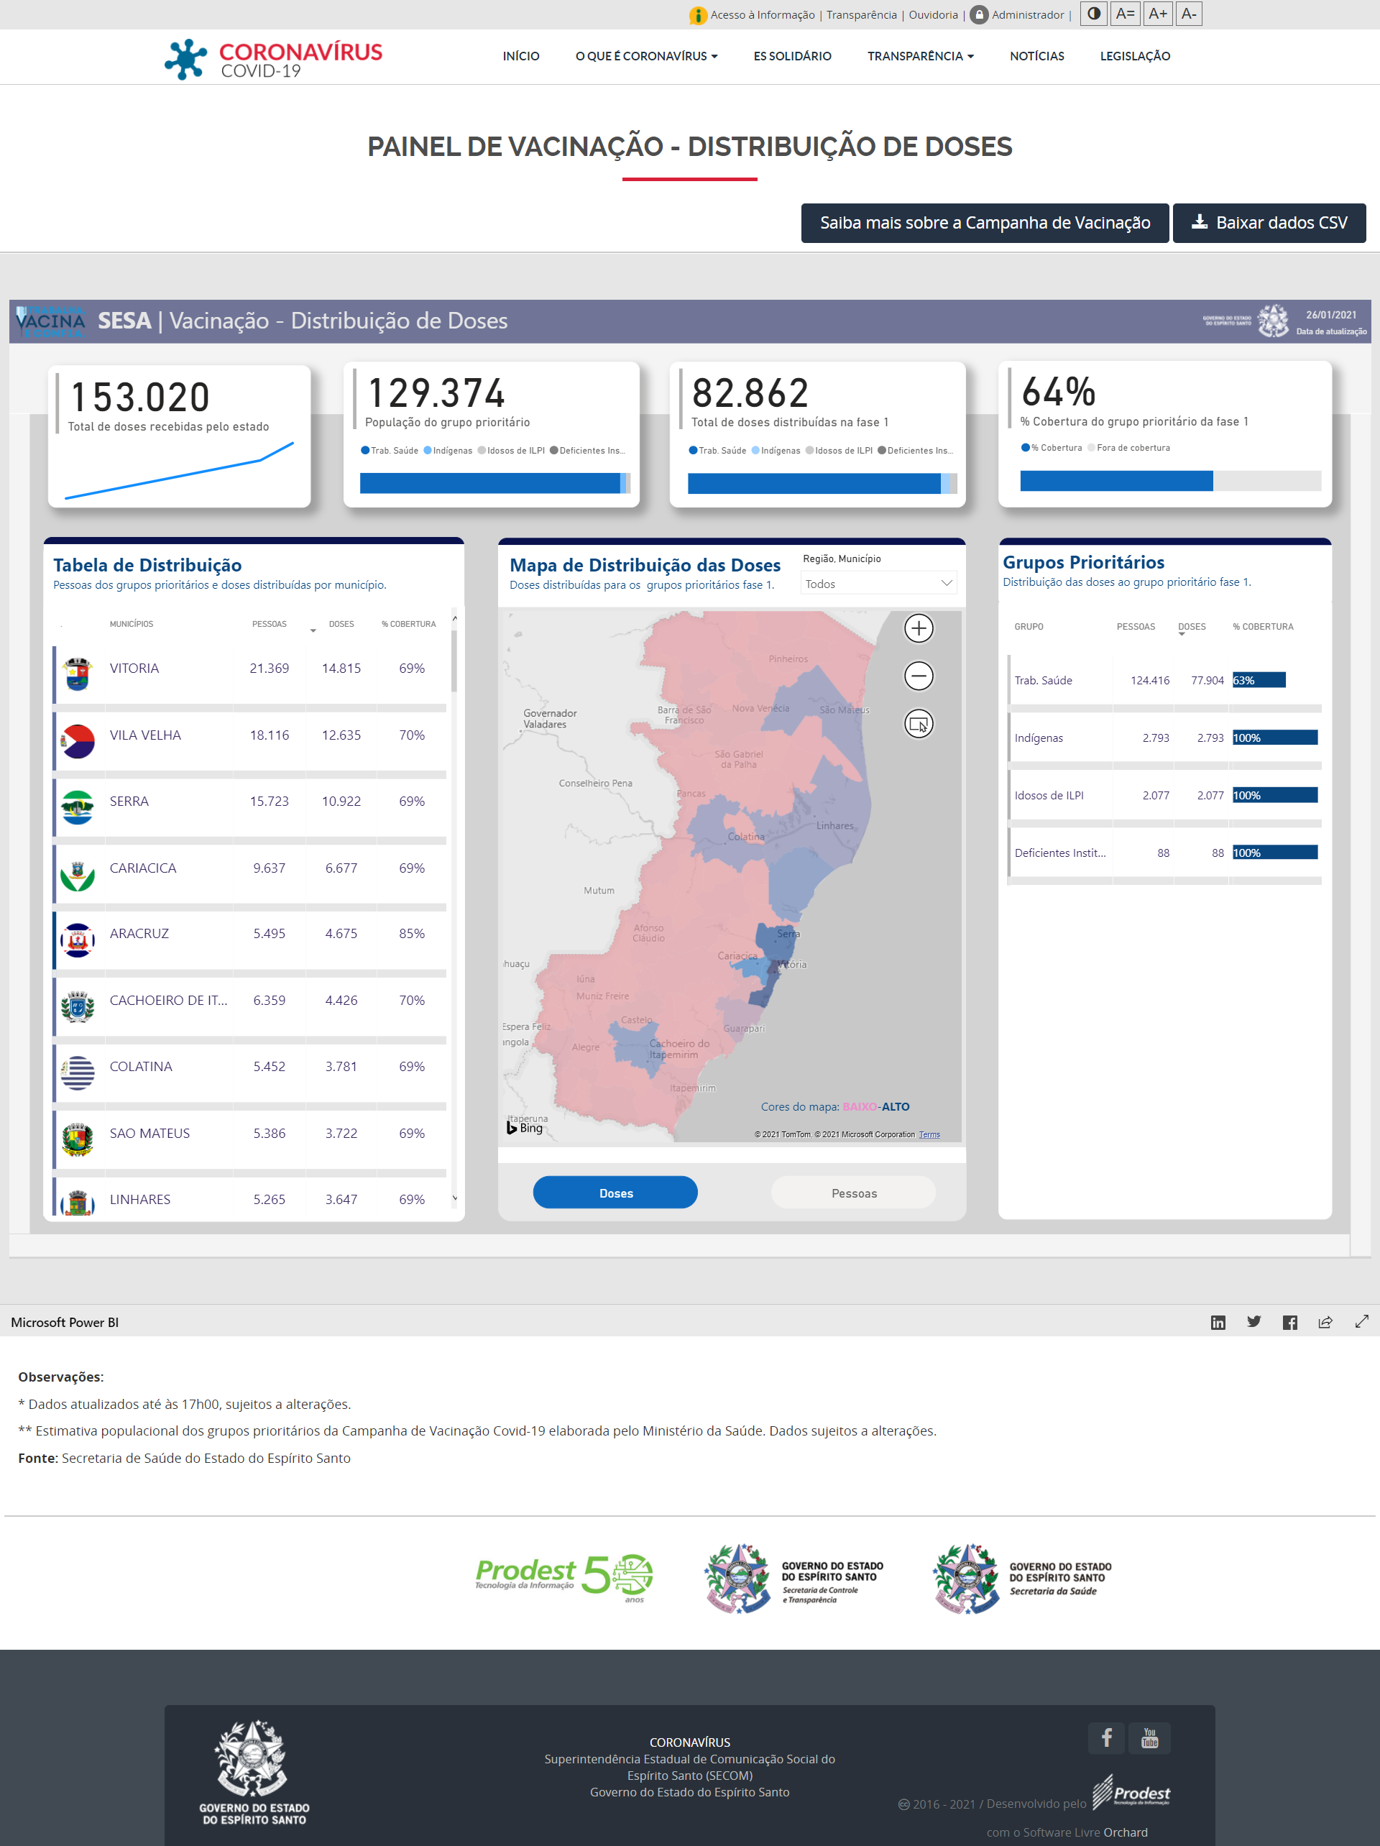Open the Legislação menu item
The width and height of the screenshot is (1380, 1846).
click(1135, 56)
